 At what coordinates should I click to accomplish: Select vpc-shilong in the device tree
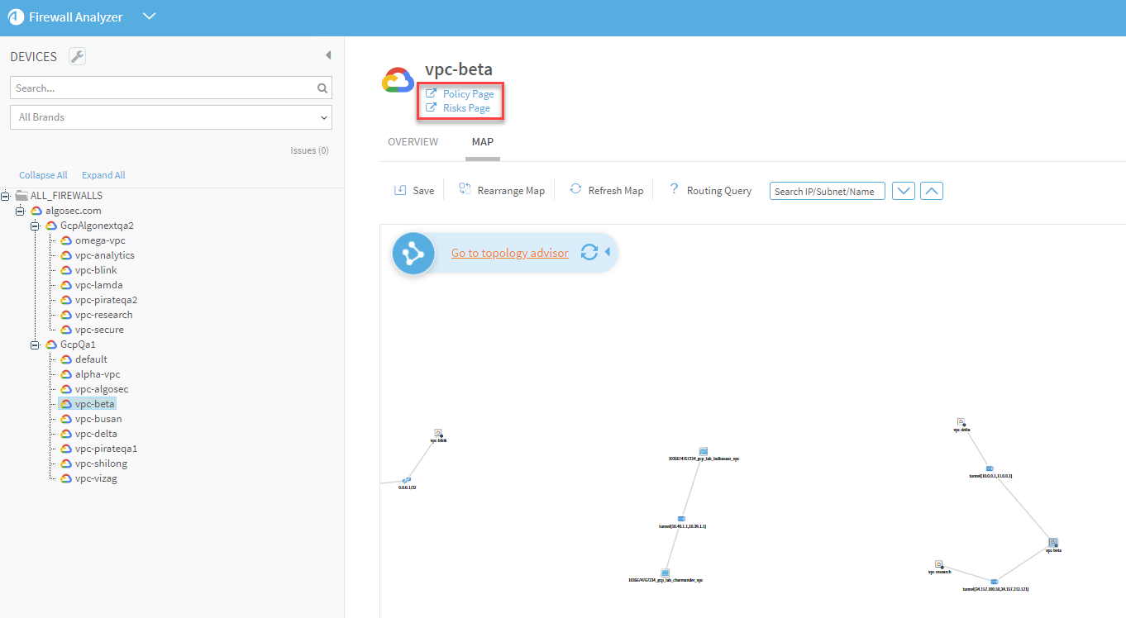[101, 463]
